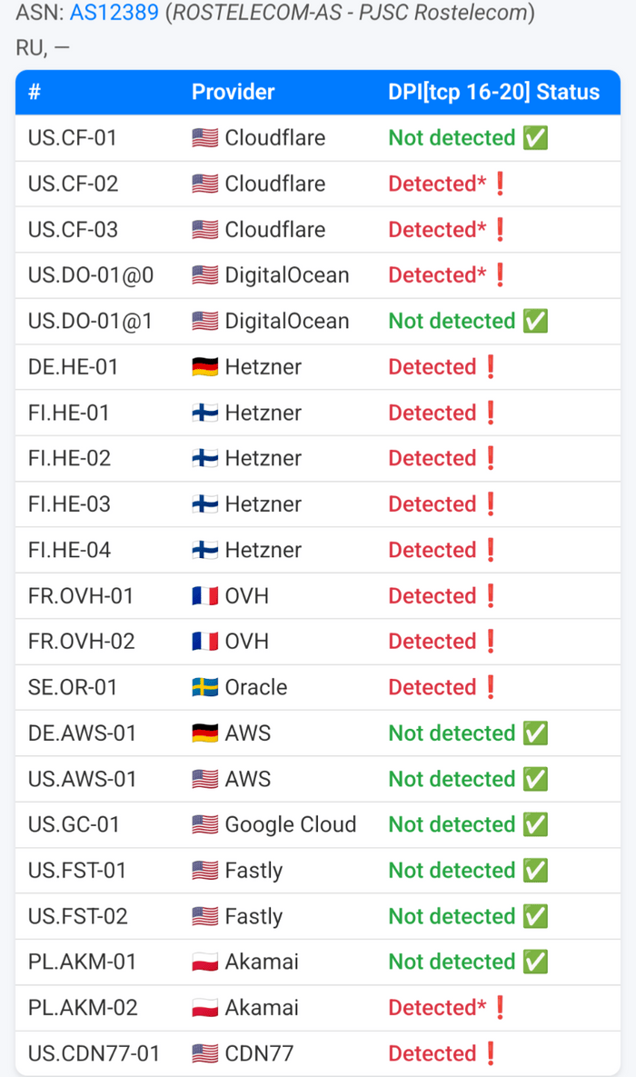Viewport: 636px width, 1077px height.
Task: Click the US flag icon beside DigitalOcean in the US.DO-01@0 row
Action: pos(204,275)
